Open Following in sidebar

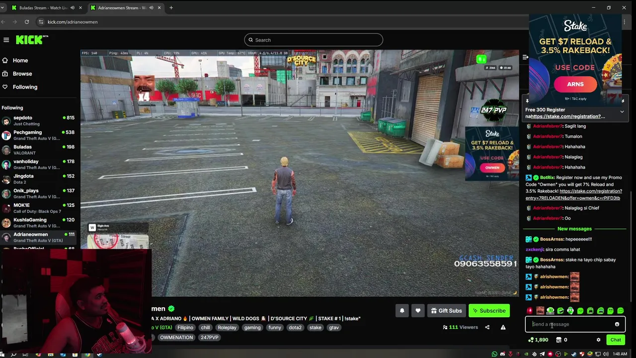click(x=25, y=87)
